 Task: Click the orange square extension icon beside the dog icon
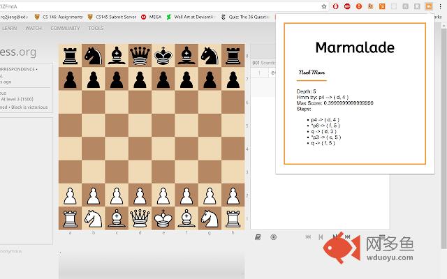pyautogui.click(x=382, y=6)
